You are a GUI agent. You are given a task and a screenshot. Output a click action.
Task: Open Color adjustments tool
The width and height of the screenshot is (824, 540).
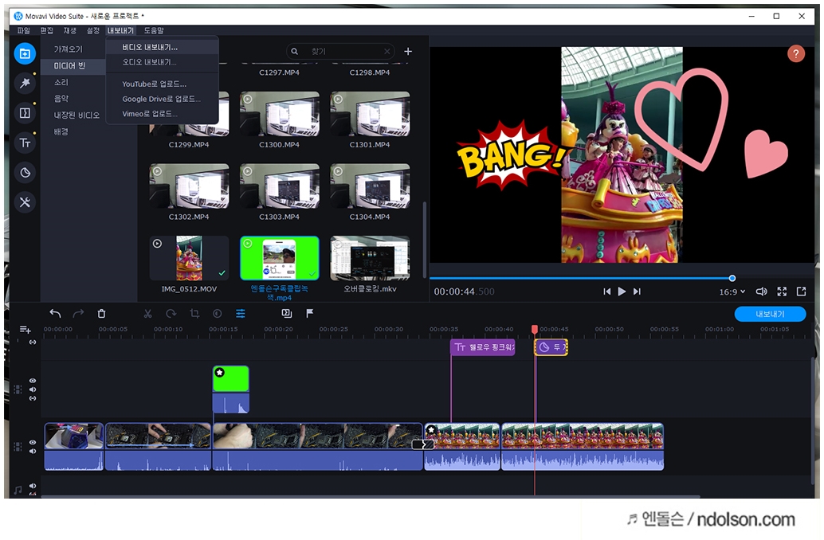tap(217, 314)
